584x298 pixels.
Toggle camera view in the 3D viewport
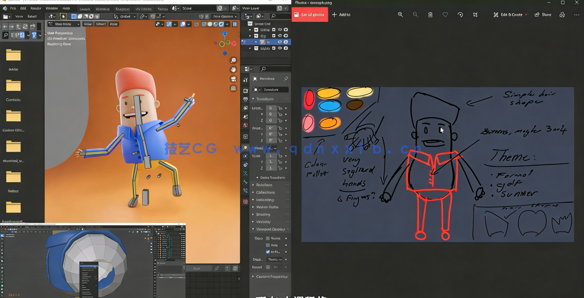click(233, 79)
